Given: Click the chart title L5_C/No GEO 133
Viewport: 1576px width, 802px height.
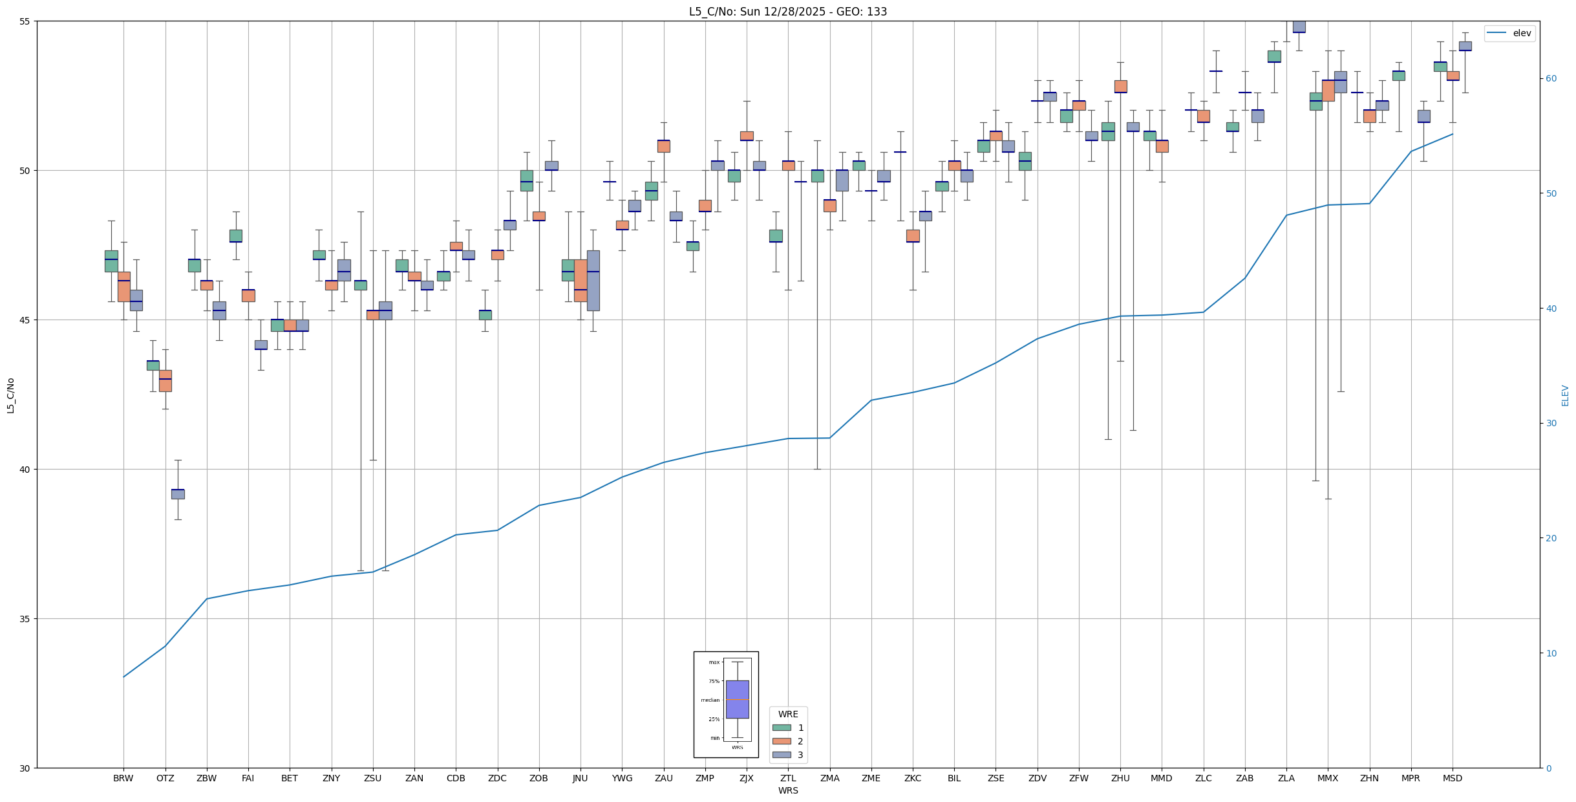Looking at the screenshot, I should tap(787, 12).
